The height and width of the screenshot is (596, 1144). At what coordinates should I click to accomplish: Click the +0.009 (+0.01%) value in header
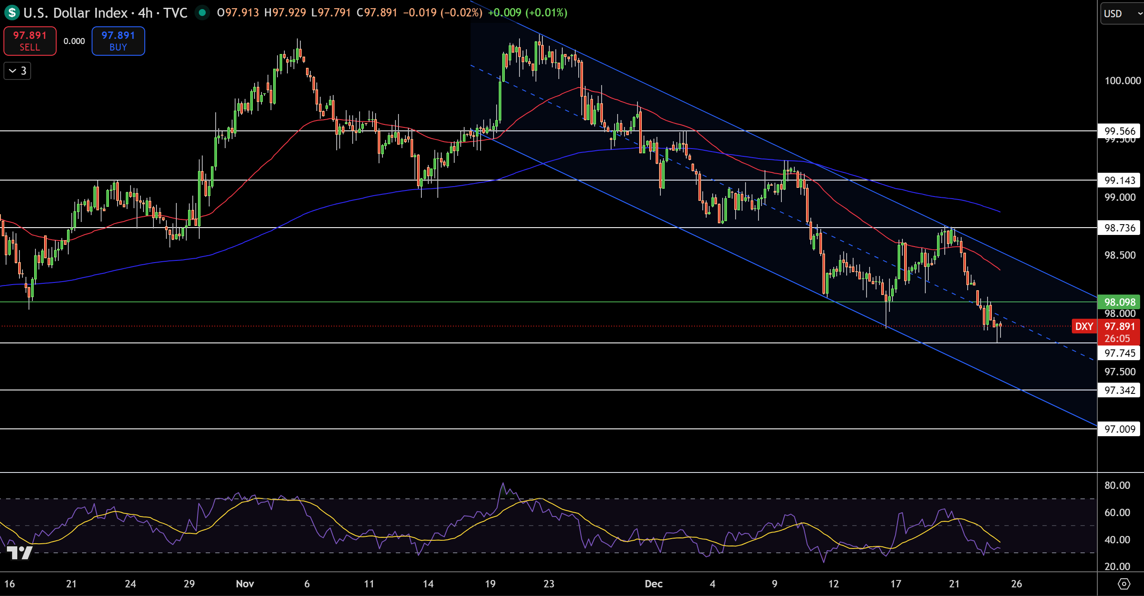[528, 13]
